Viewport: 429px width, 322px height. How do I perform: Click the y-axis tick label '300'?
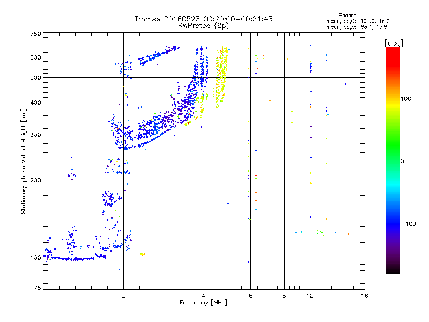point(35,135)
